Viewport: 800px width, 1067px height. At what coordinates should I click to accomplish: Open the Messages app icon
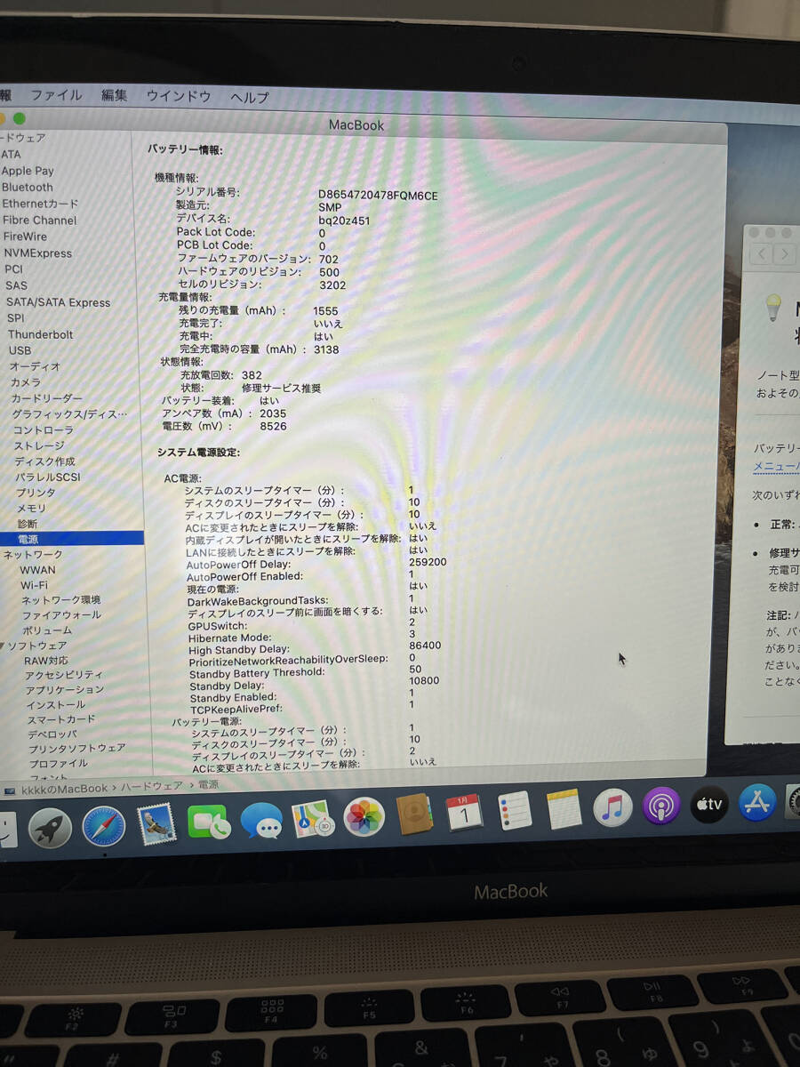(261, 821)
